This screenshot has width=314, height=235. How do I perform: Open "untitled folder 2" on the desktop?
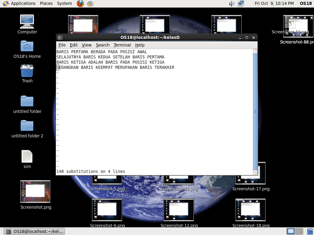click(27, 125)
